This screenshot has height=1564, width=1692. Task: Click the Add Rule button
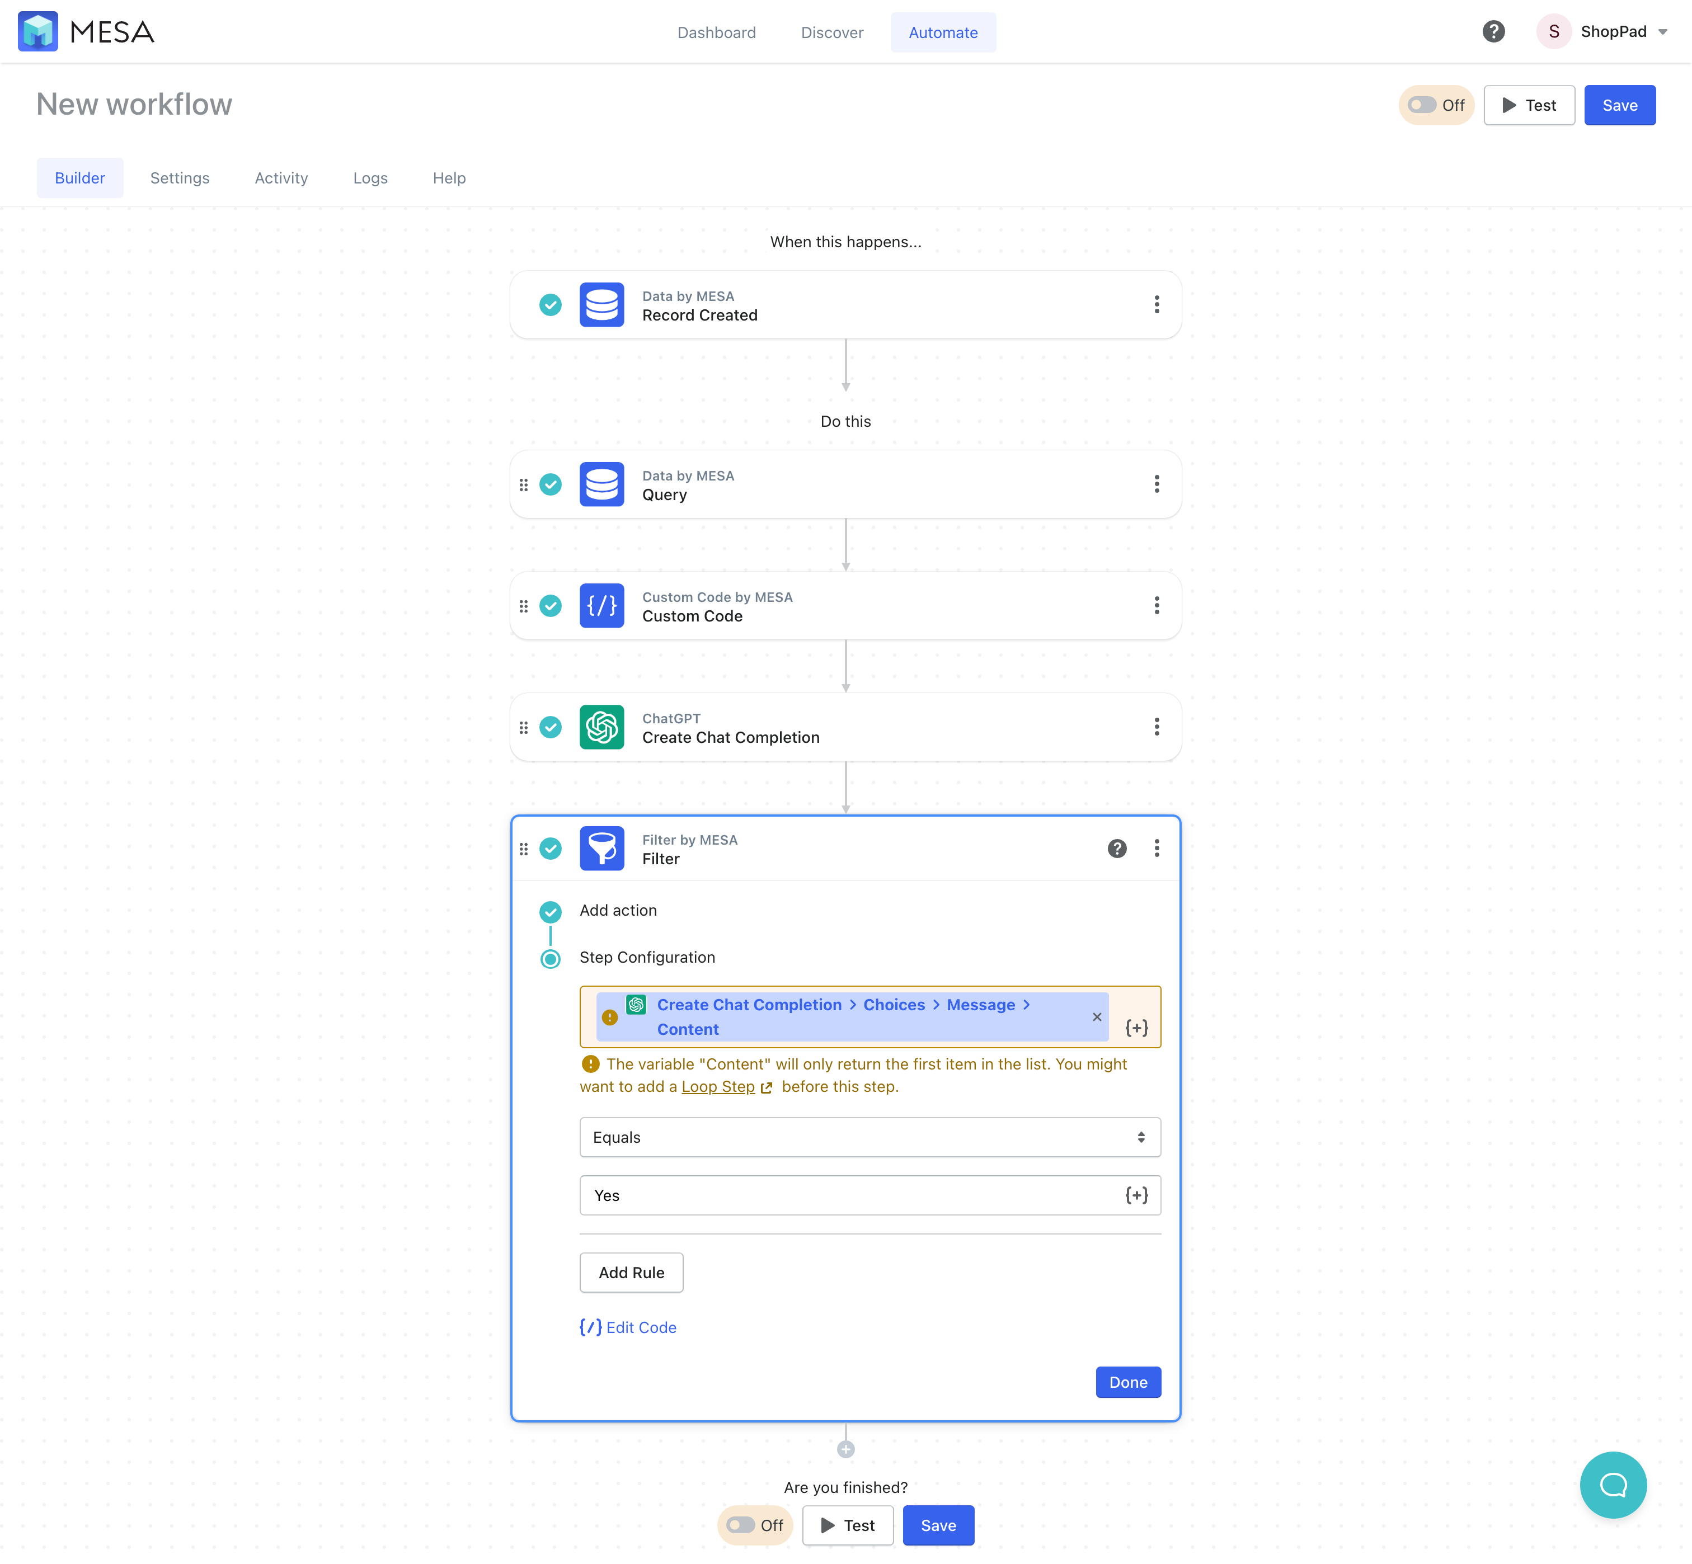tap(632, 1272)
